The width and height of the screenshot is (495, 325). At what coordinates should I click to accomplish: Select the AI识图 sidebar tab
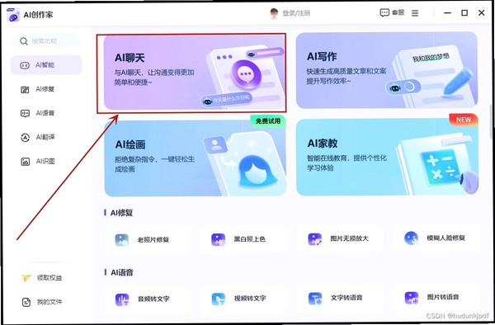pos(46,162)
